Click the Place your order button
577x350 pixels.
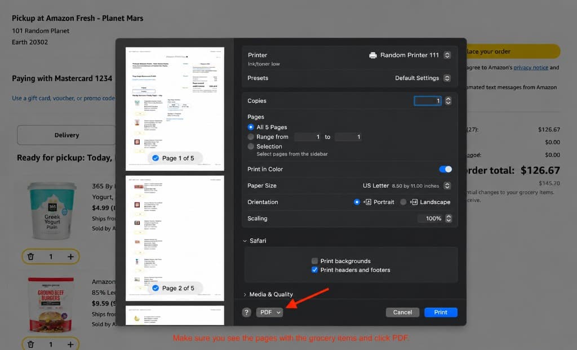(x=513, y=51)
